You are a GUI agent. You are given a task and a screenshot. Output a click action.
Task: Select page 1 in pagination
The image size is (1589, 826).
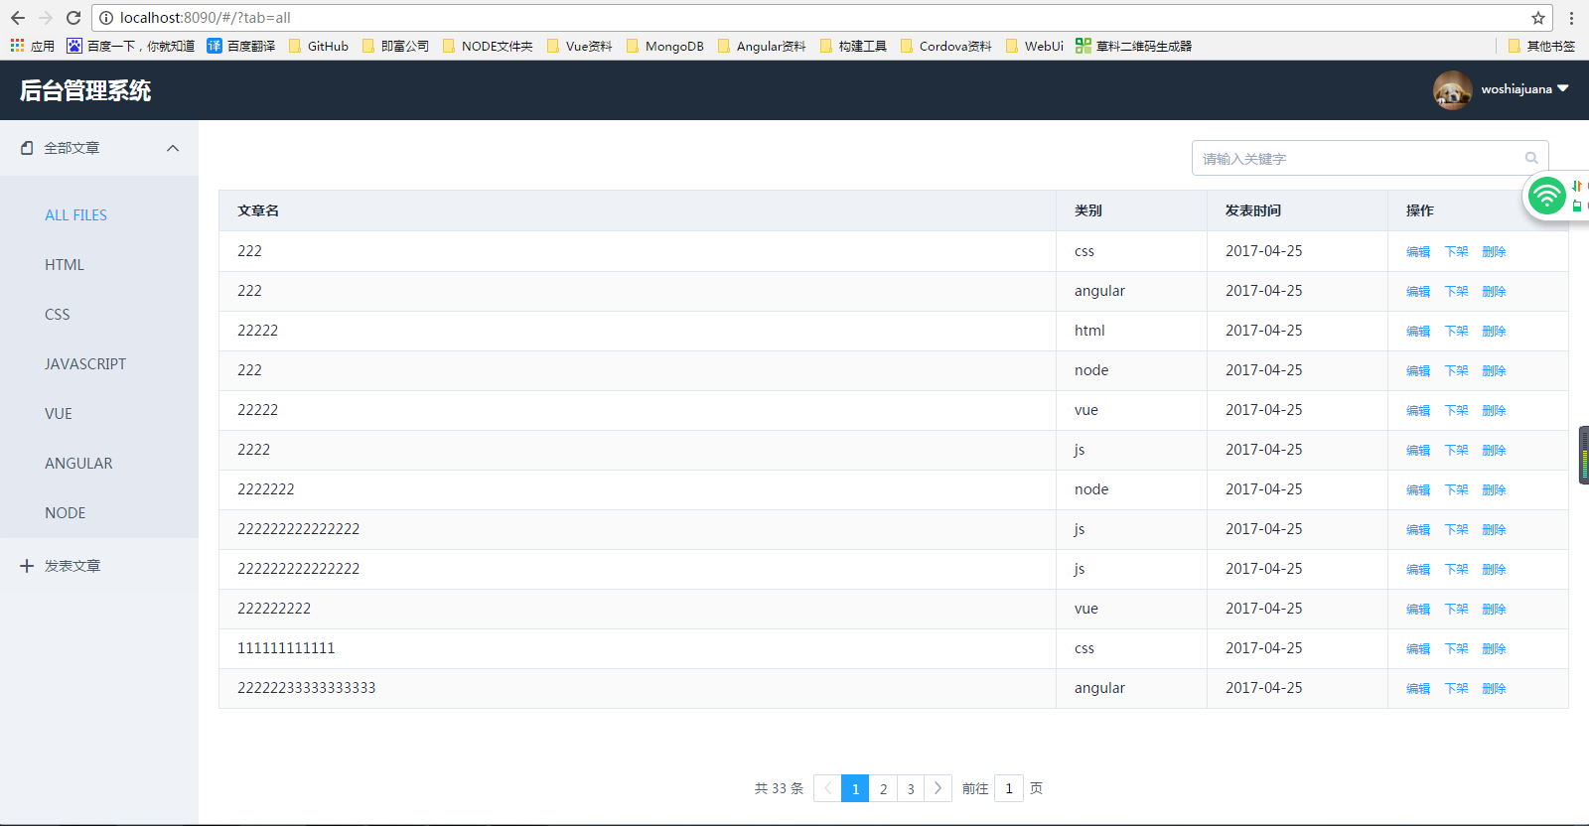[855, 788]
